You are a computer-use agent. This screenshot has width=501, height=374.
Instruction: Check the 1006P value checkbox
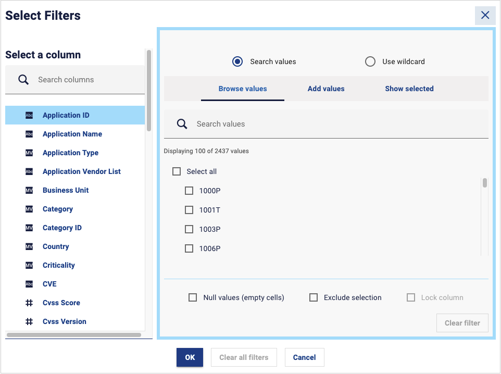click(189, 248)
